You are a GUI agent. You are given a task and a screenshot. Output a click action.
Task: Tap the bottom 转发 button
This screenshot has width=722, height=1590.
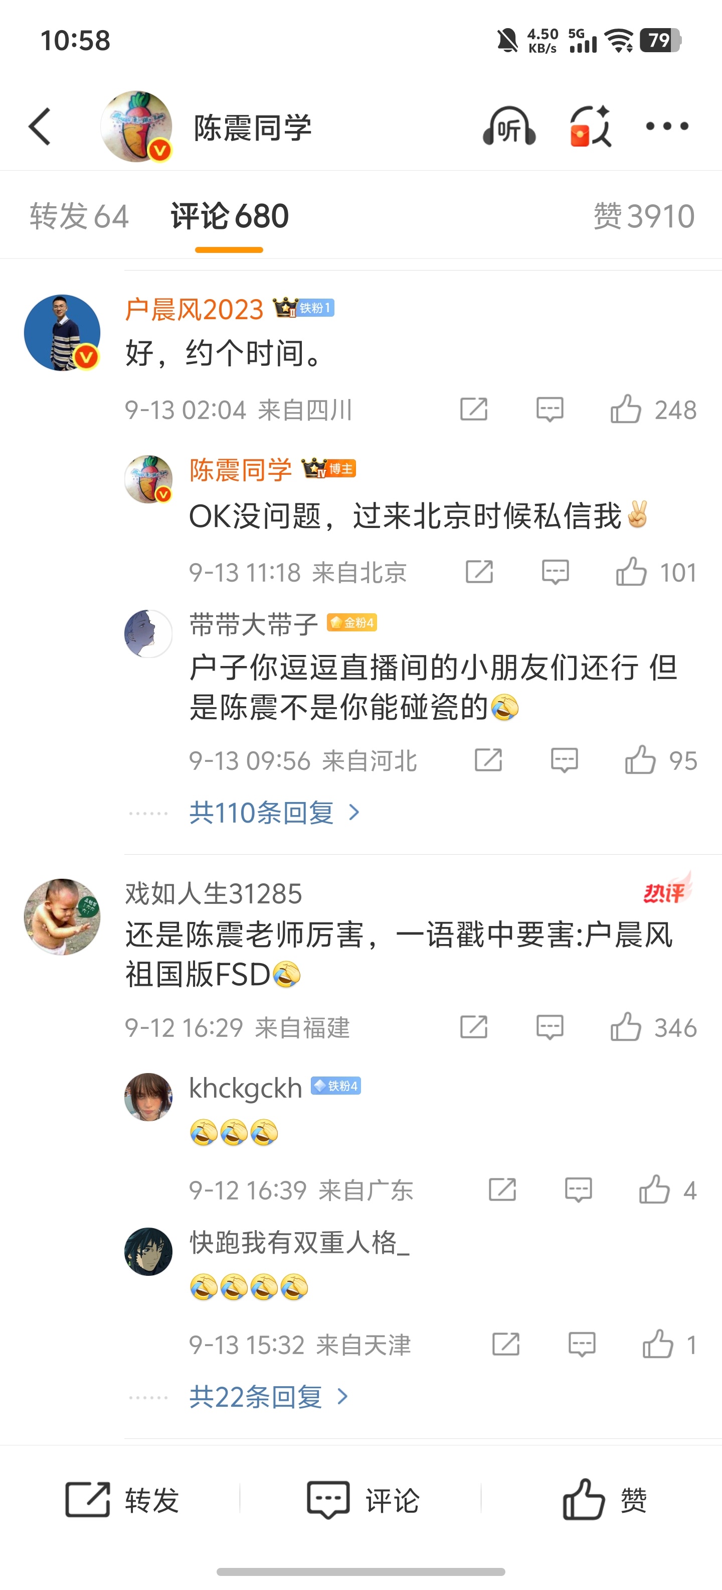pos(122,1500)
